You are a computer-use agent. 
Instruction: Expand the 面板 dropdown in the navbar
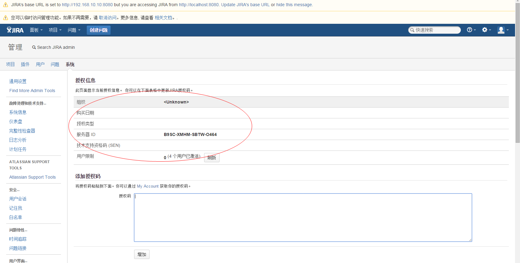pos(36,30)
